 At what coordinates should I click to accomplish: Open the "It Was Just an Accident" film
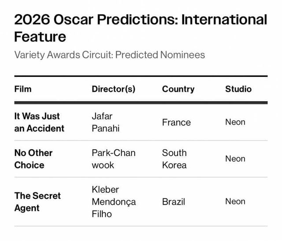(39, 122)
